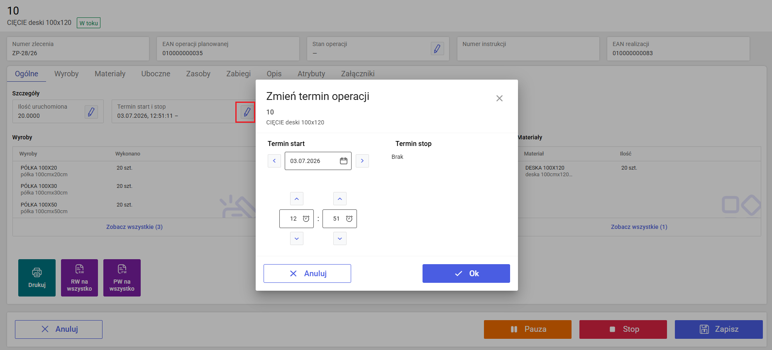772x350 pixels.
Task: Open the Załączniki tab
Action: pyautogui.click(x=358, y=74)
